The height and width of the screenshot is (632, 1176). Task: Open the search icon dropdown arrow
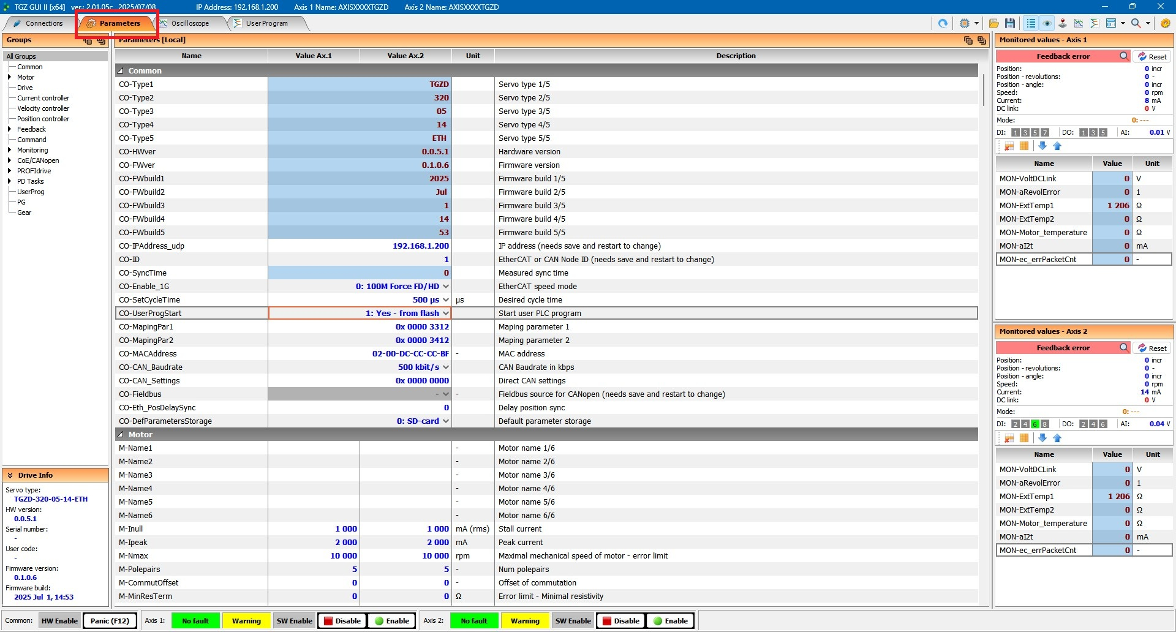click(x=1148, y=23)
